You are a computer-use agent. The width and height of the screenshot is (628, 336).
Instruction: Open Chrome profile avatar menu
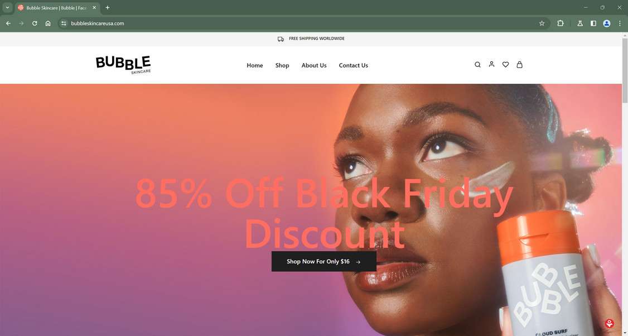607,23
